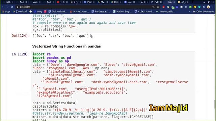
Task: Click the 'data = pd.Series(data)' line
Action: coord(55,103)
